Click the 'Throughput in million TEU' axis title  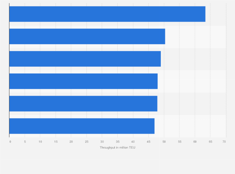[x=117, y=148]
